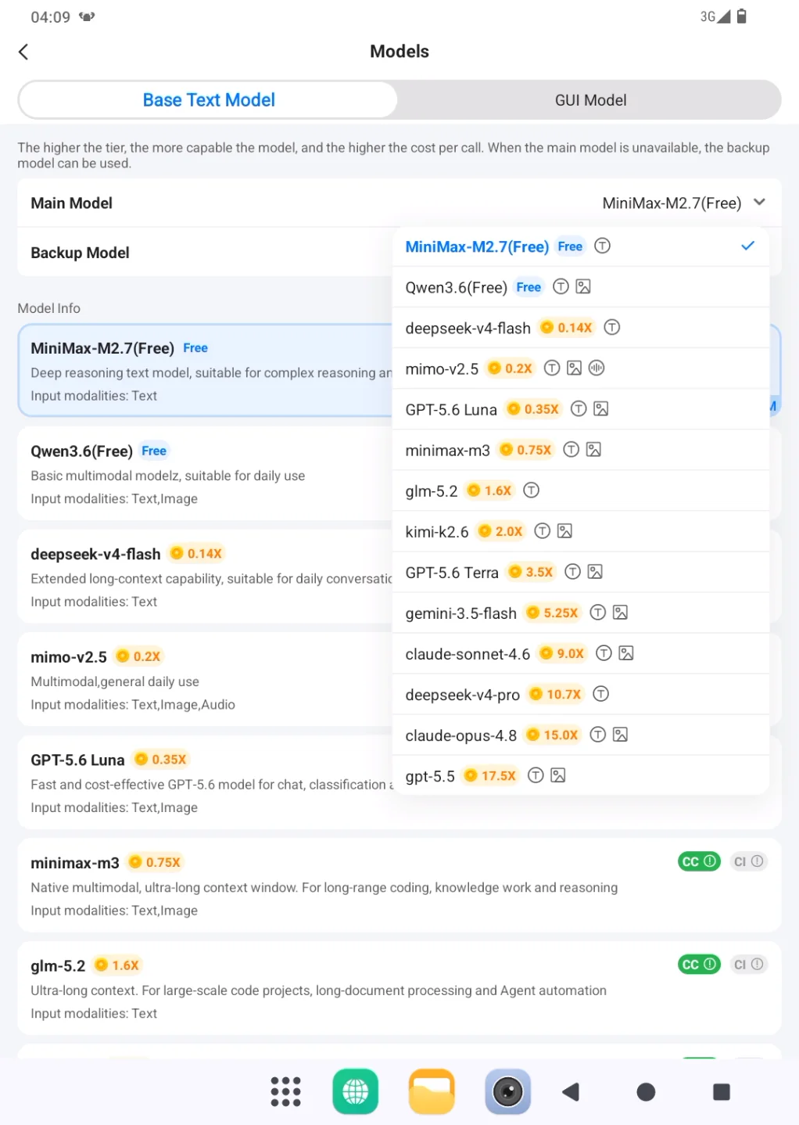Click text modality icon in deepseek-v4-pro option
This screenshot has width=799, height=1125.
pyautogui.click(x=601, y=693)
